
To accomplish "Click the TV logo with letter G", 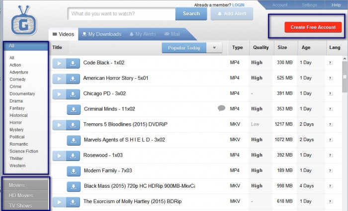I will point(24,20).
